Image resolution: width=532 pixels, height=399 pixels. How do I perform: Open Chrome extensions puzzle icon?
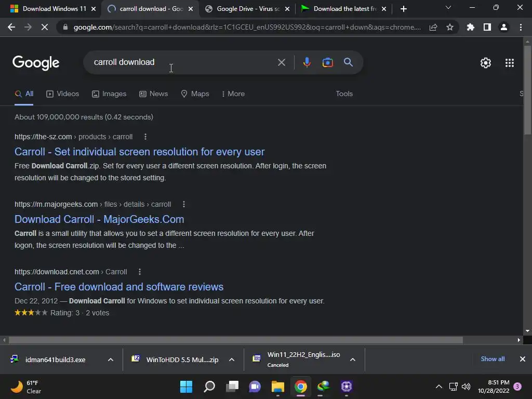pos(471,27)
